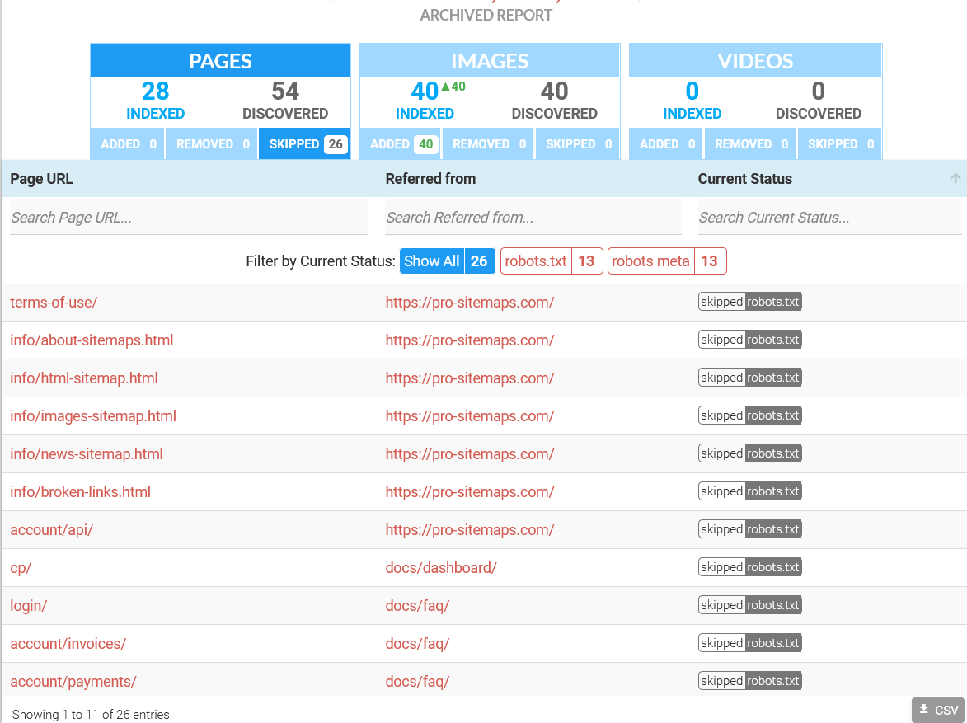
Task: Open the account/invoices/ page link
Action: pos(68,643)
